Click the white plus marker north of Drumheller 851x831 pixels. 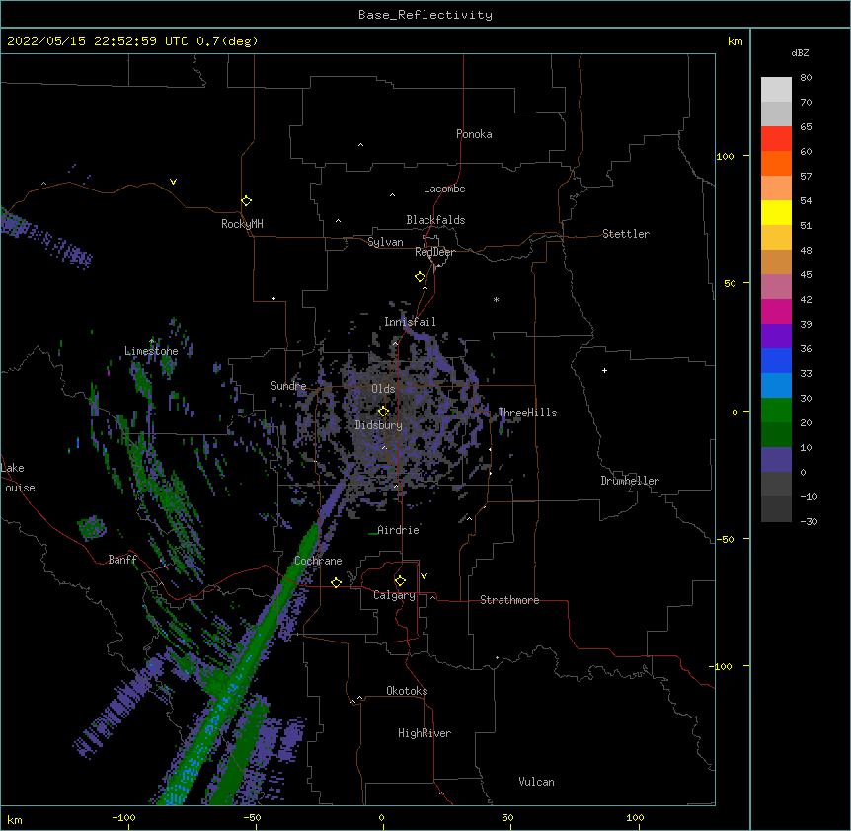[604, 370]
